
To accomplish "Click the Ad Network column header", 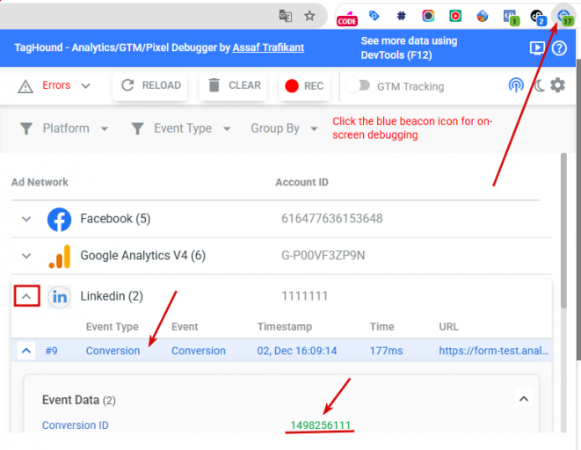I will tap(40, 182).
